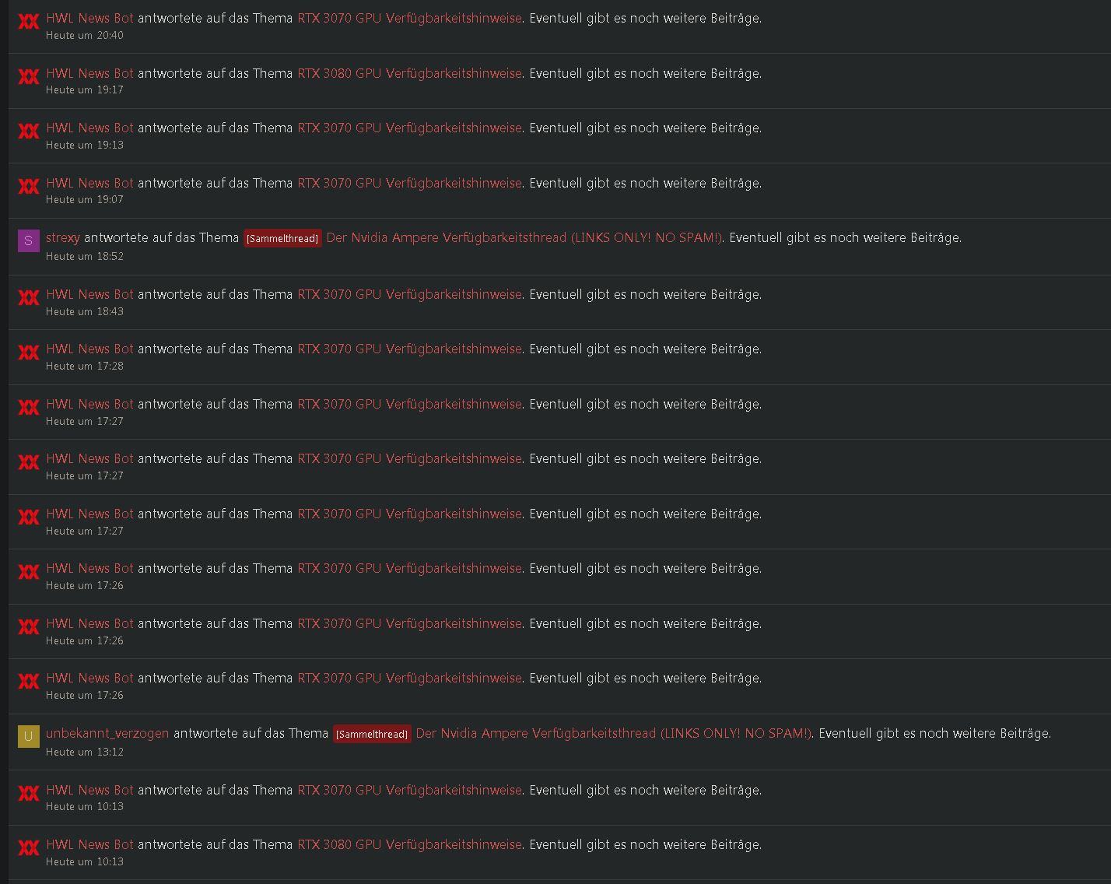The image size is (1111, 884).
Task: Click the Heute um 18:52 timestamp
Action: (x=85, y=256)
